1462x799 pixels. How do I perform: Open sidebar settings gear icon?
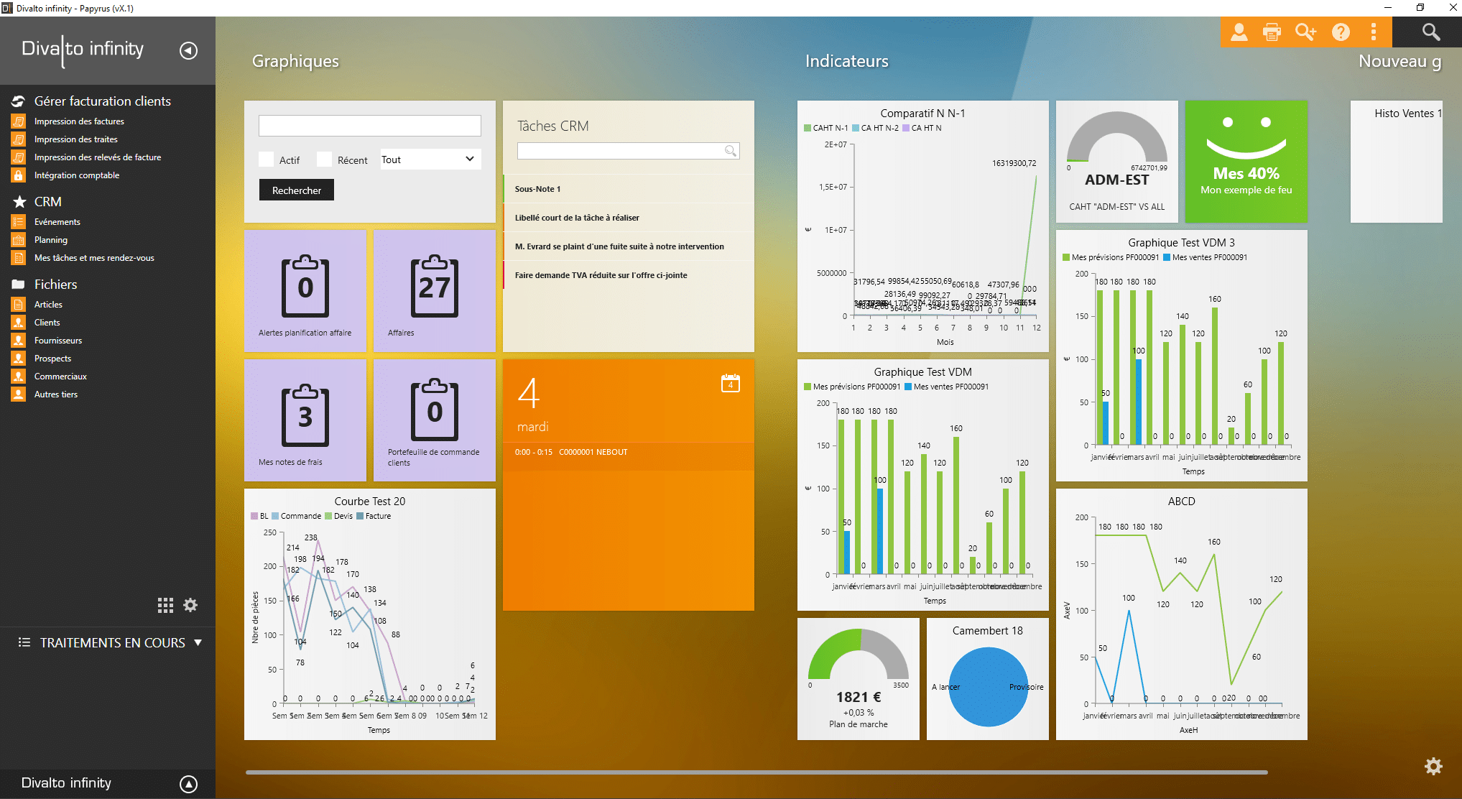tap(190, 605)
